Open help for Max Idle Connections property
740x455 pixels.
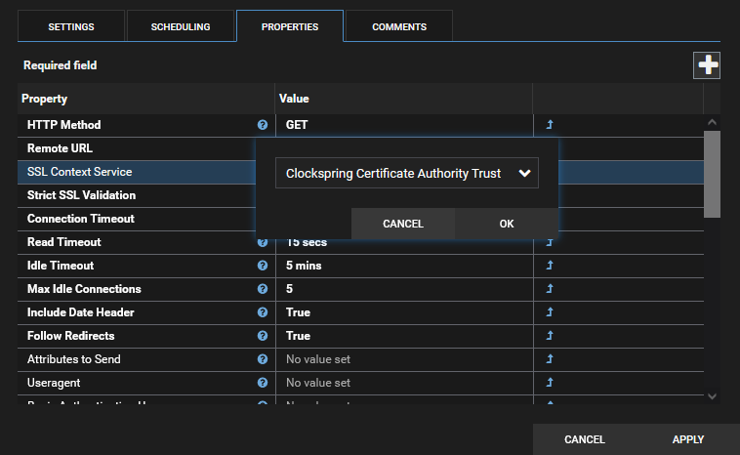click(263, 289)
